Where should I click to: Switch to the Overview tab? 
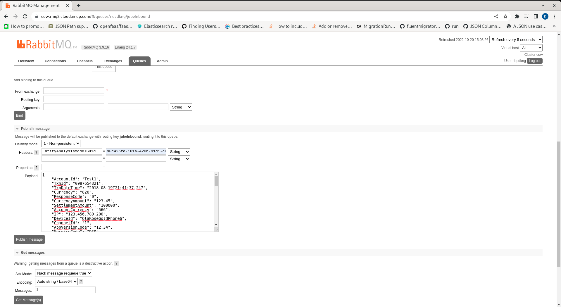tap(26, 61)
